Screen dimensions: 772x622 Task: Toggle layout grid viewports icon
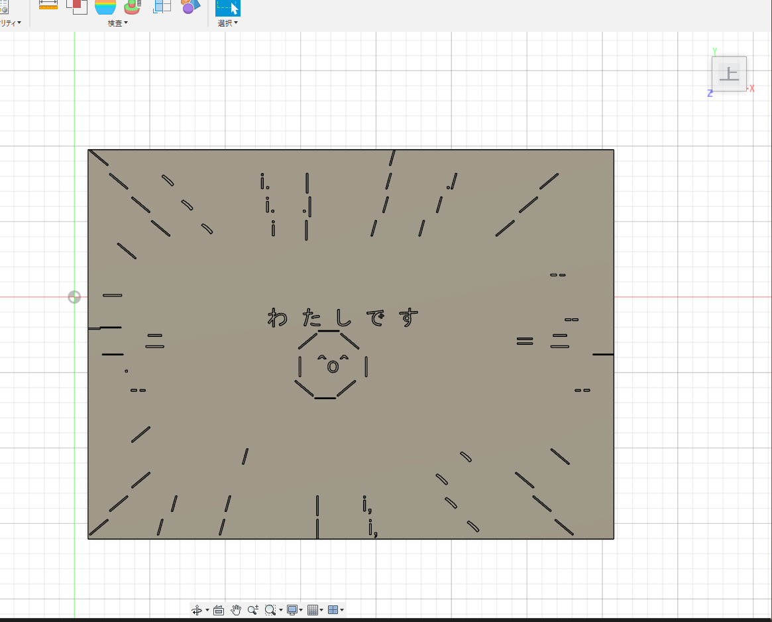click(334, 609)
